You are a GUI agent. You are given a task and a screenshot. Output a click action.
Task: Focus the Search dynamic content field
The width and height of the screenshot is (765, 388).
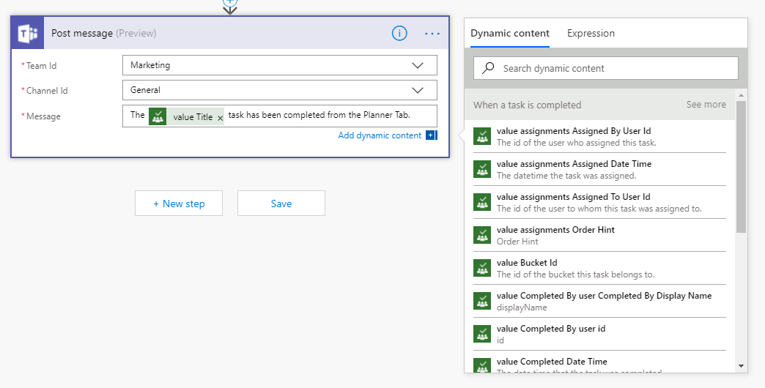point(605,68)
